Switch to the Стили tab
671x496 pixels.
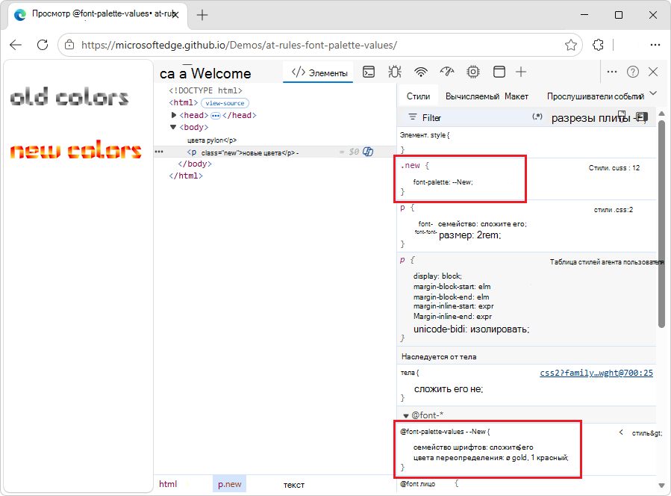[418, 96]
